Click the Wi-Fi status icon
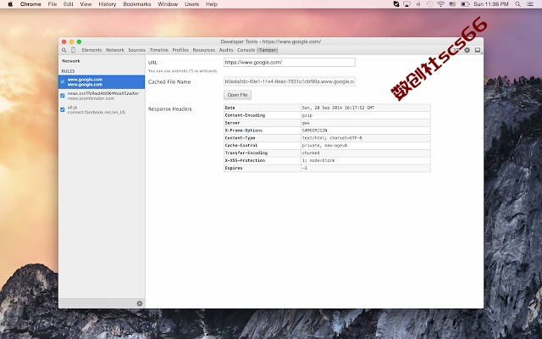Image resolution: width=542 pixels, height=339 pixels. click(440, 4)
